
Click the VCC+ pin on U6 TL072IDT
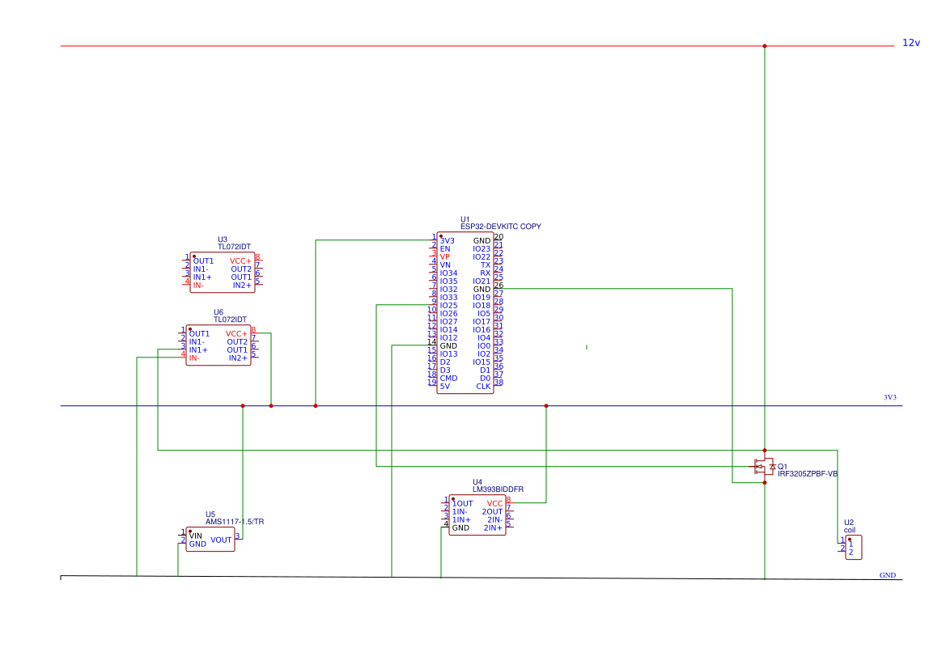pyautogui.click(x=236, y=333)
